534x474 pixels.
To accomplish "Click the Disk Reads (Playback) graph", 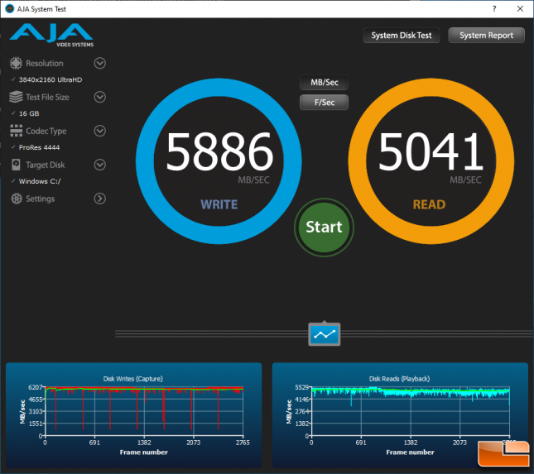I will [411, 412].
